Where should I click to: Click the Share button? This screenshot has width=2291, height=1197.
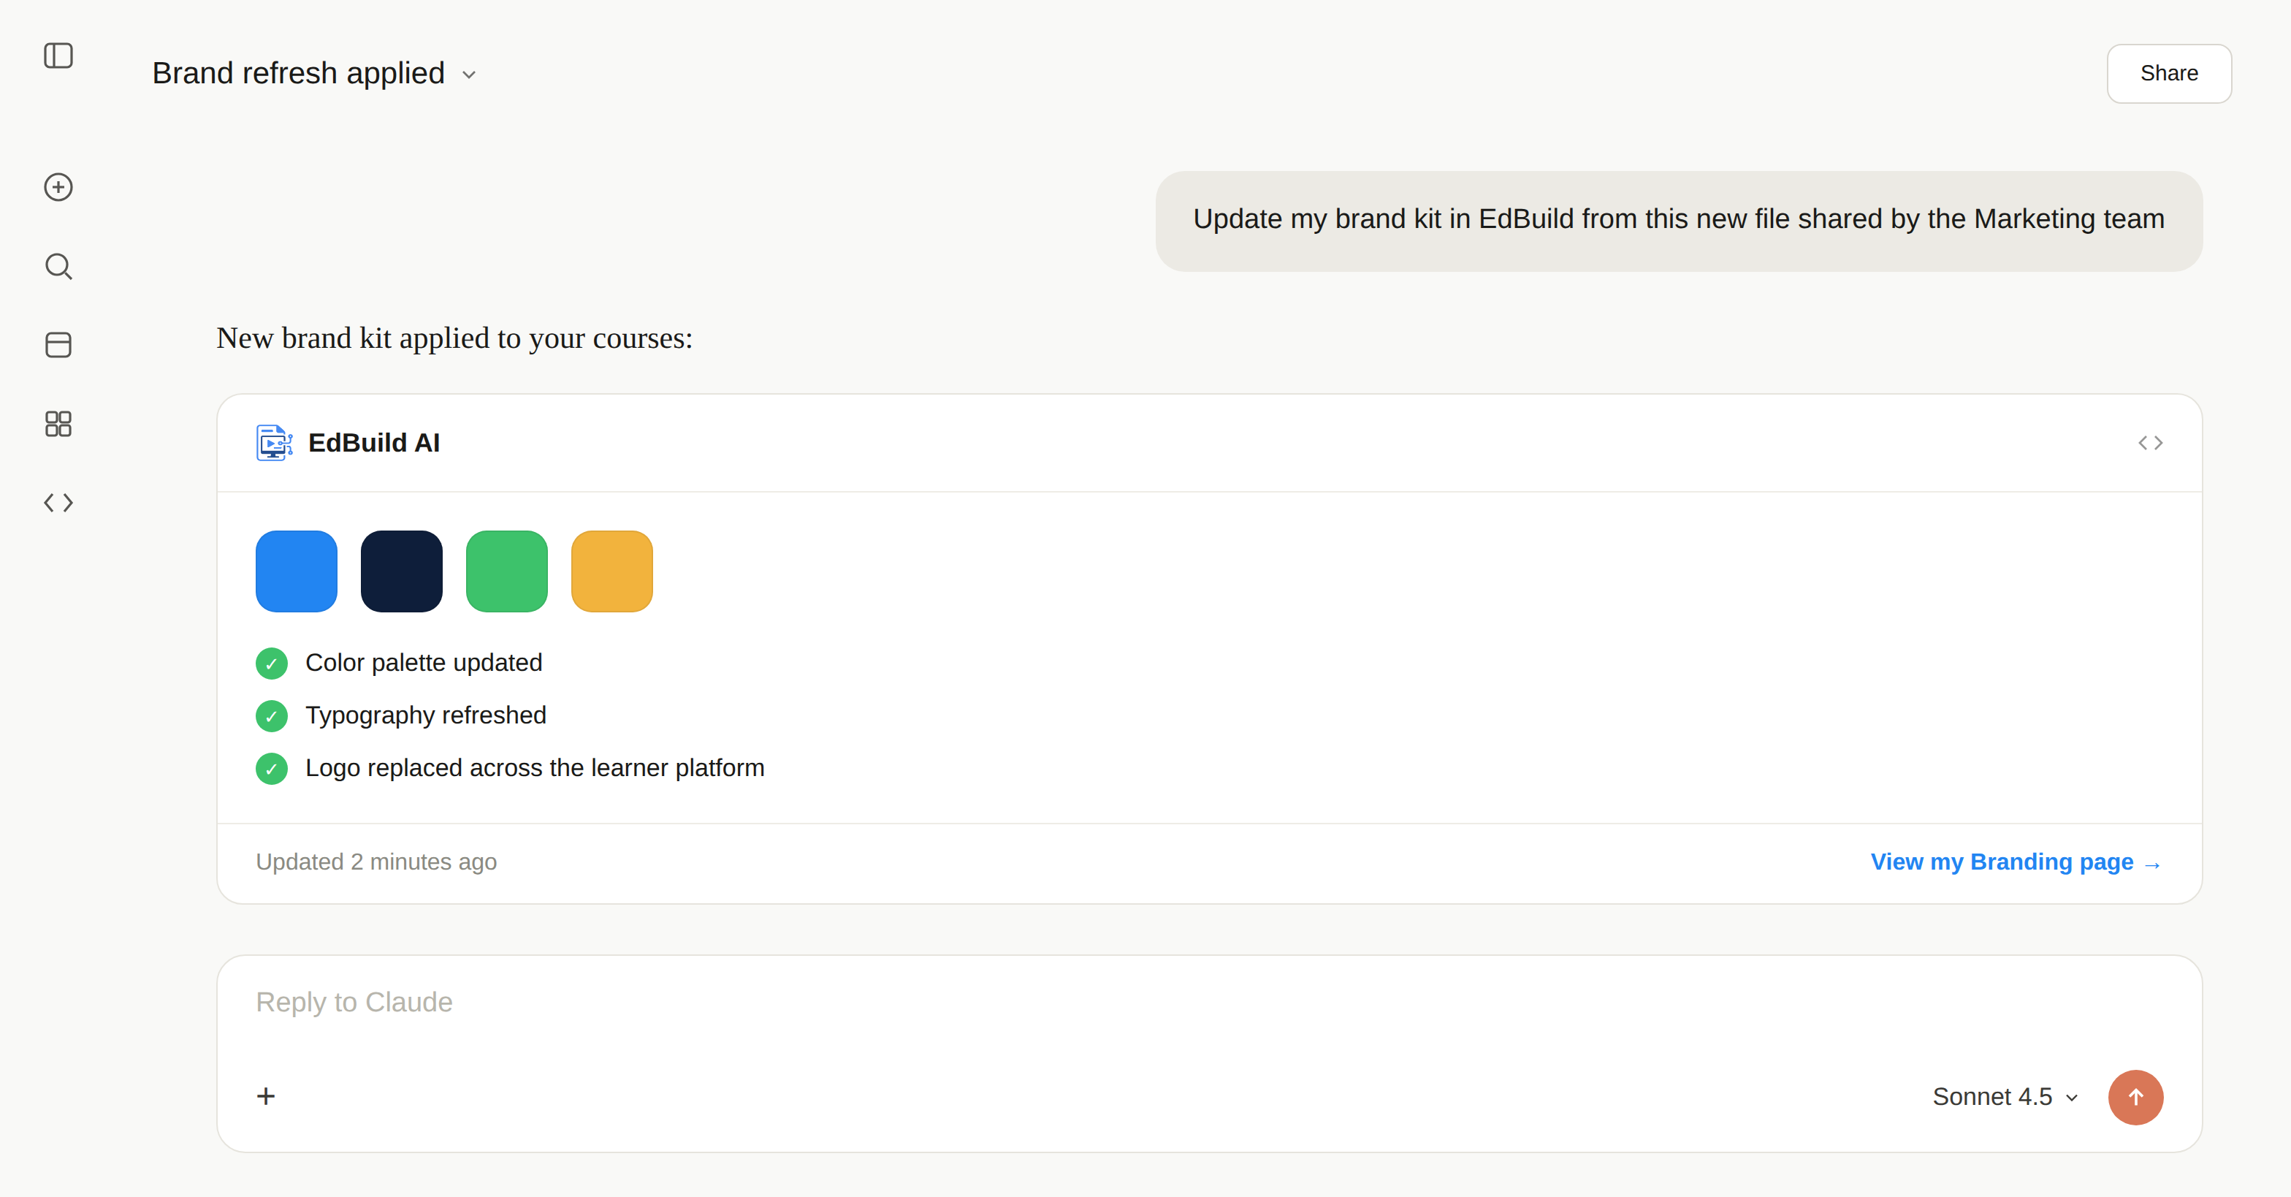click(x=2168, y=74)
